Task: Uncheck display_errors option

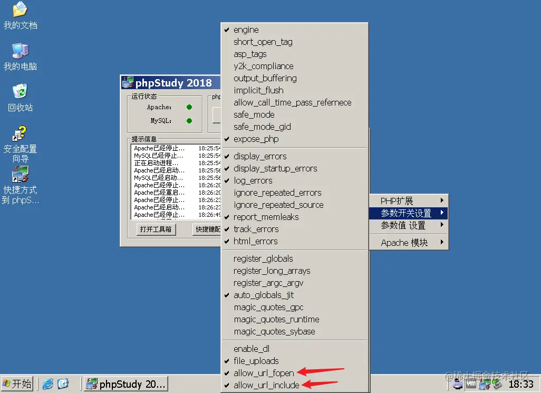Action: click(x=295, y=156)
